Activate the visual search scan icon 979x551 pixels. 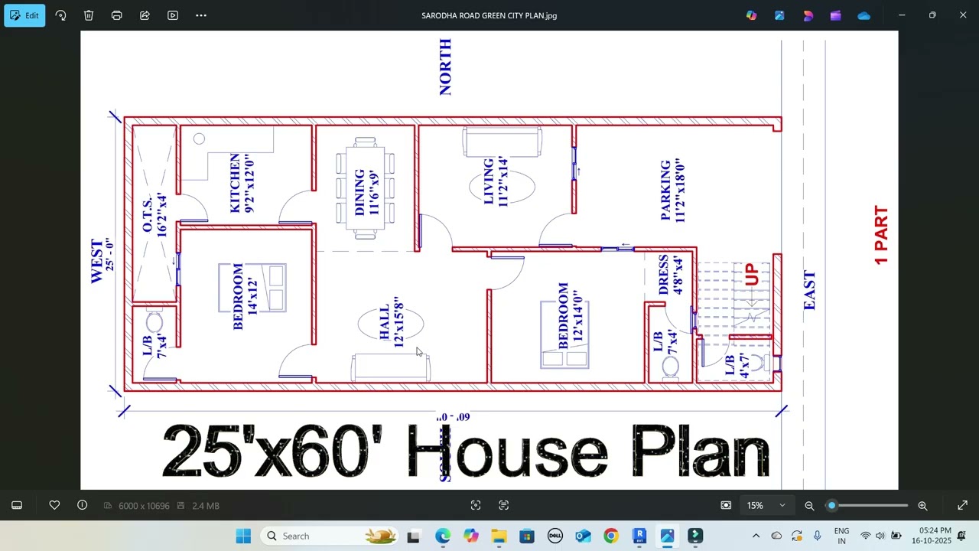476,505
